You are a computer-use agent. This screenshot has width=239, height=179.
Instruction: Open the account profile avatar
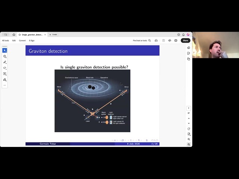pyautogui.click(x=188, y=35)
